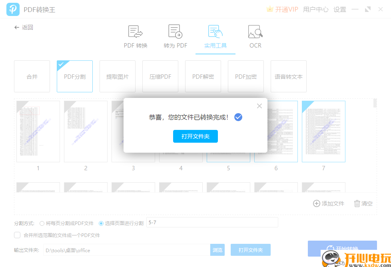Image resolution: width=391 pixels, height=267 pixels.
Task: Click the PDF转换 arrows icon
Action: pos(135,31)
